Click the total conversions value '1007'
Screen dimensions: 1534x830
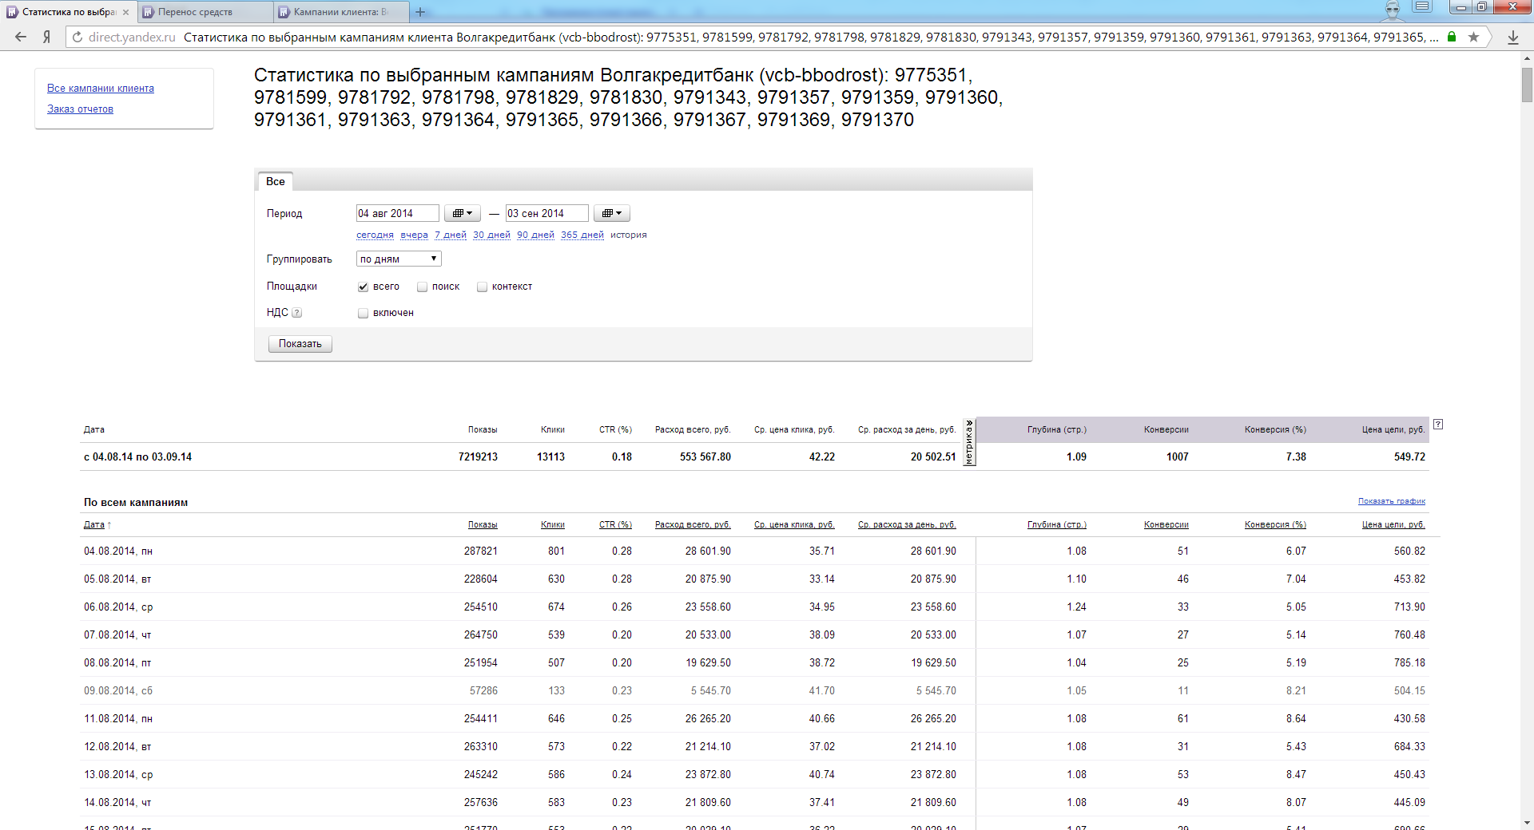1178,457
